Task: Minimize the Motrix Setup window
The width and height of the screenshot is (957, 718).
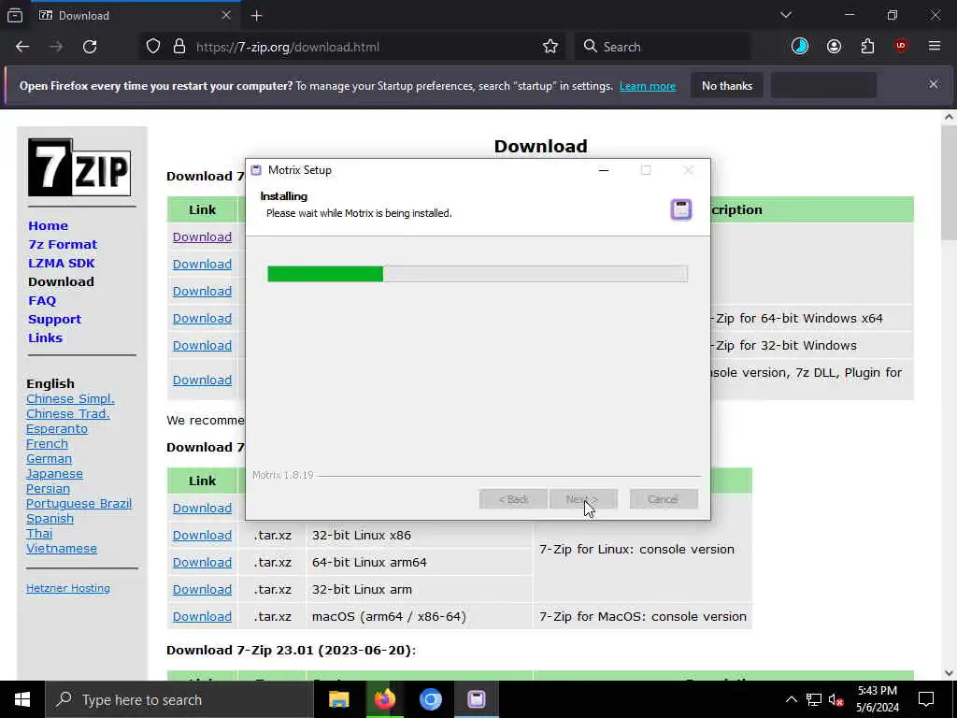Action: 604,170
